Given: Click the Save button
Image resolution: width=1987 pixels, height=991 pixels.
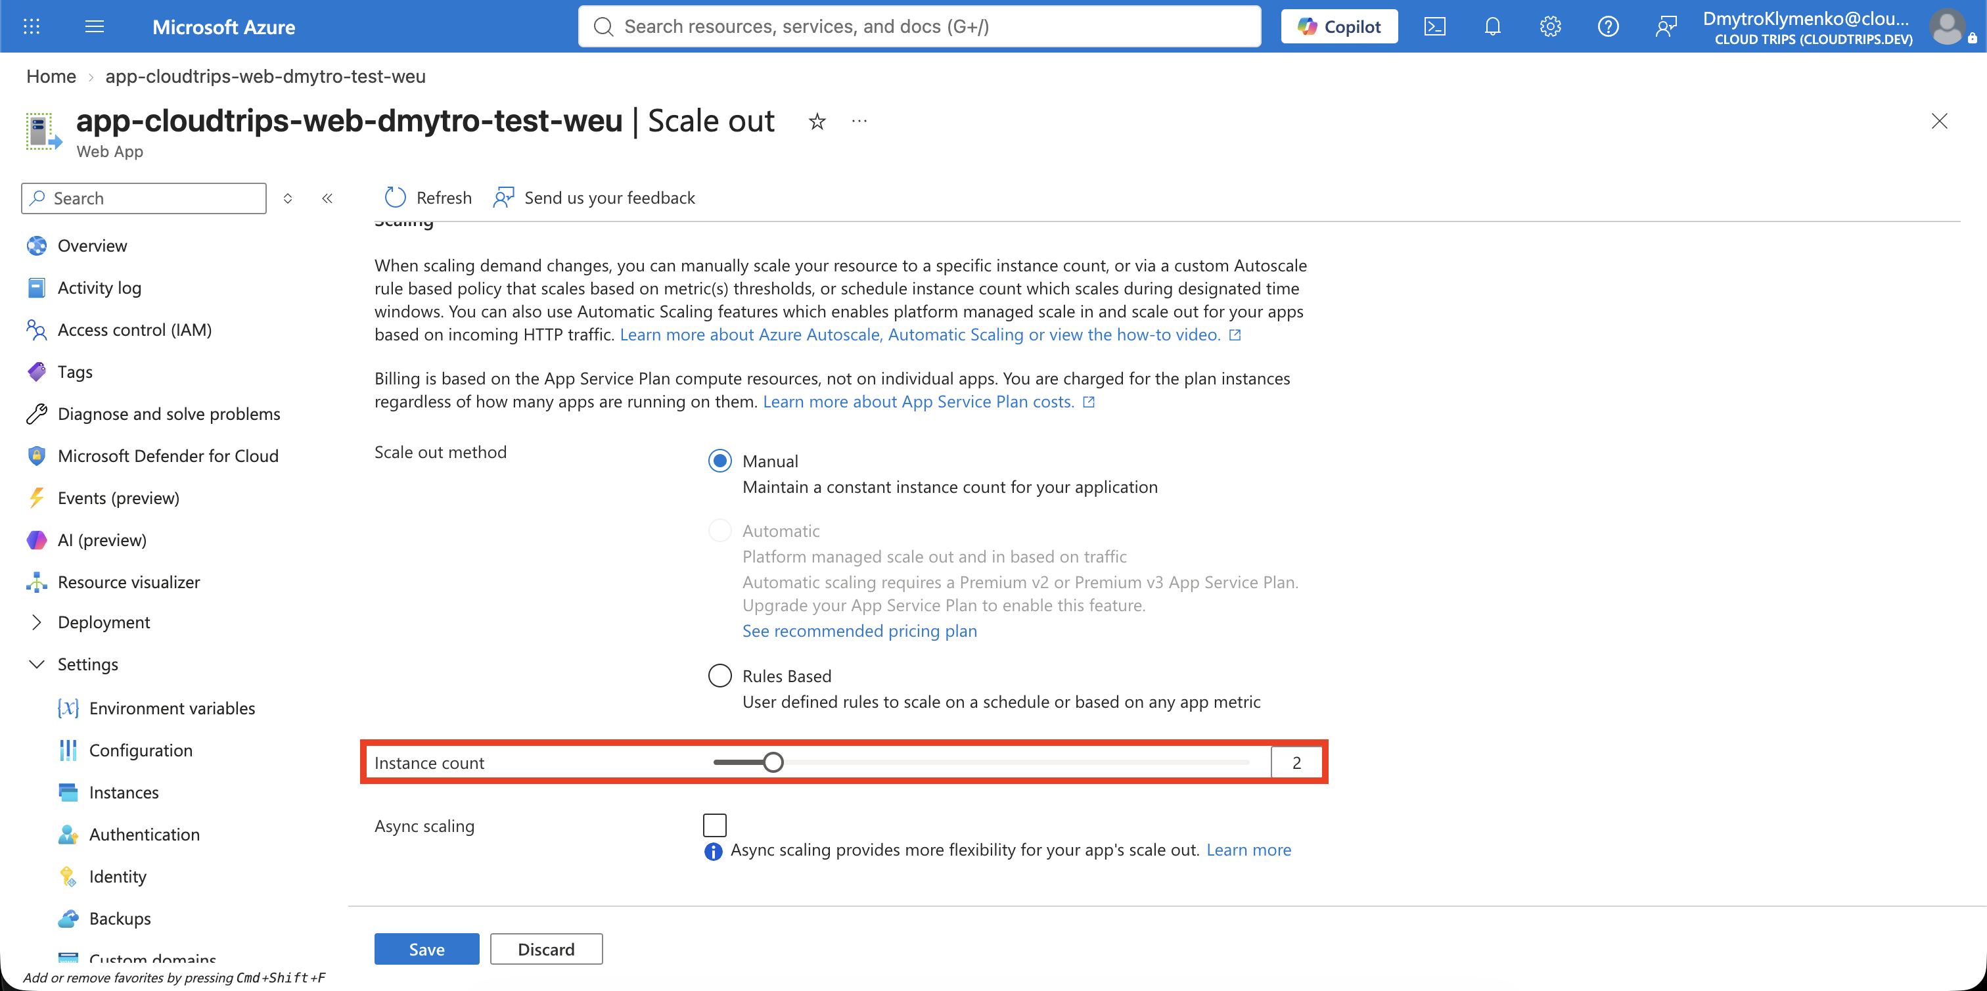Looking at the screenshot, I should 426,948.
